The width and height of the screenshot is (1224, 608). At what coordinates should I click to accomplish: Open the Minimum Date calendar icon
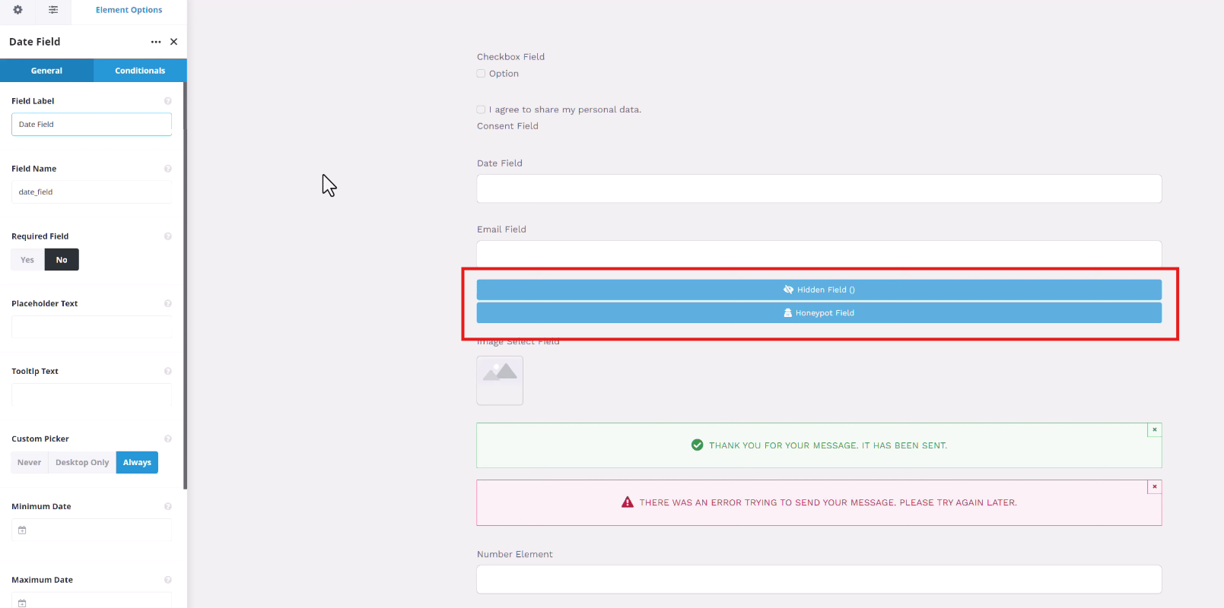coord(22,530)
